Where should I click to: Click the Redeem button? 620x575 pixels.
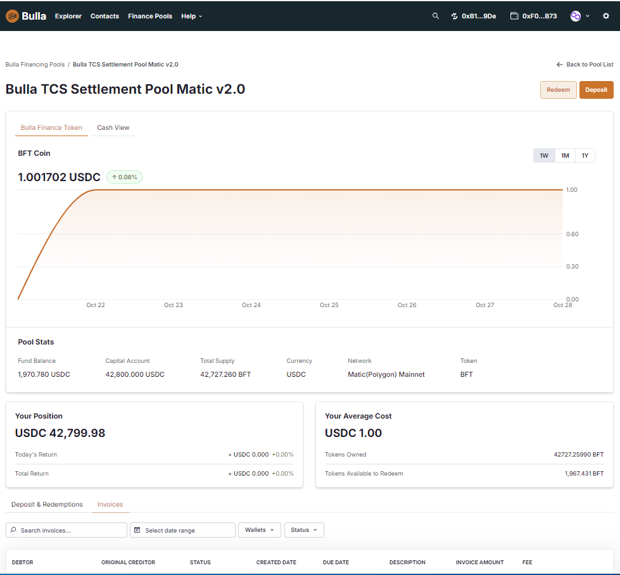coord(559,90)
